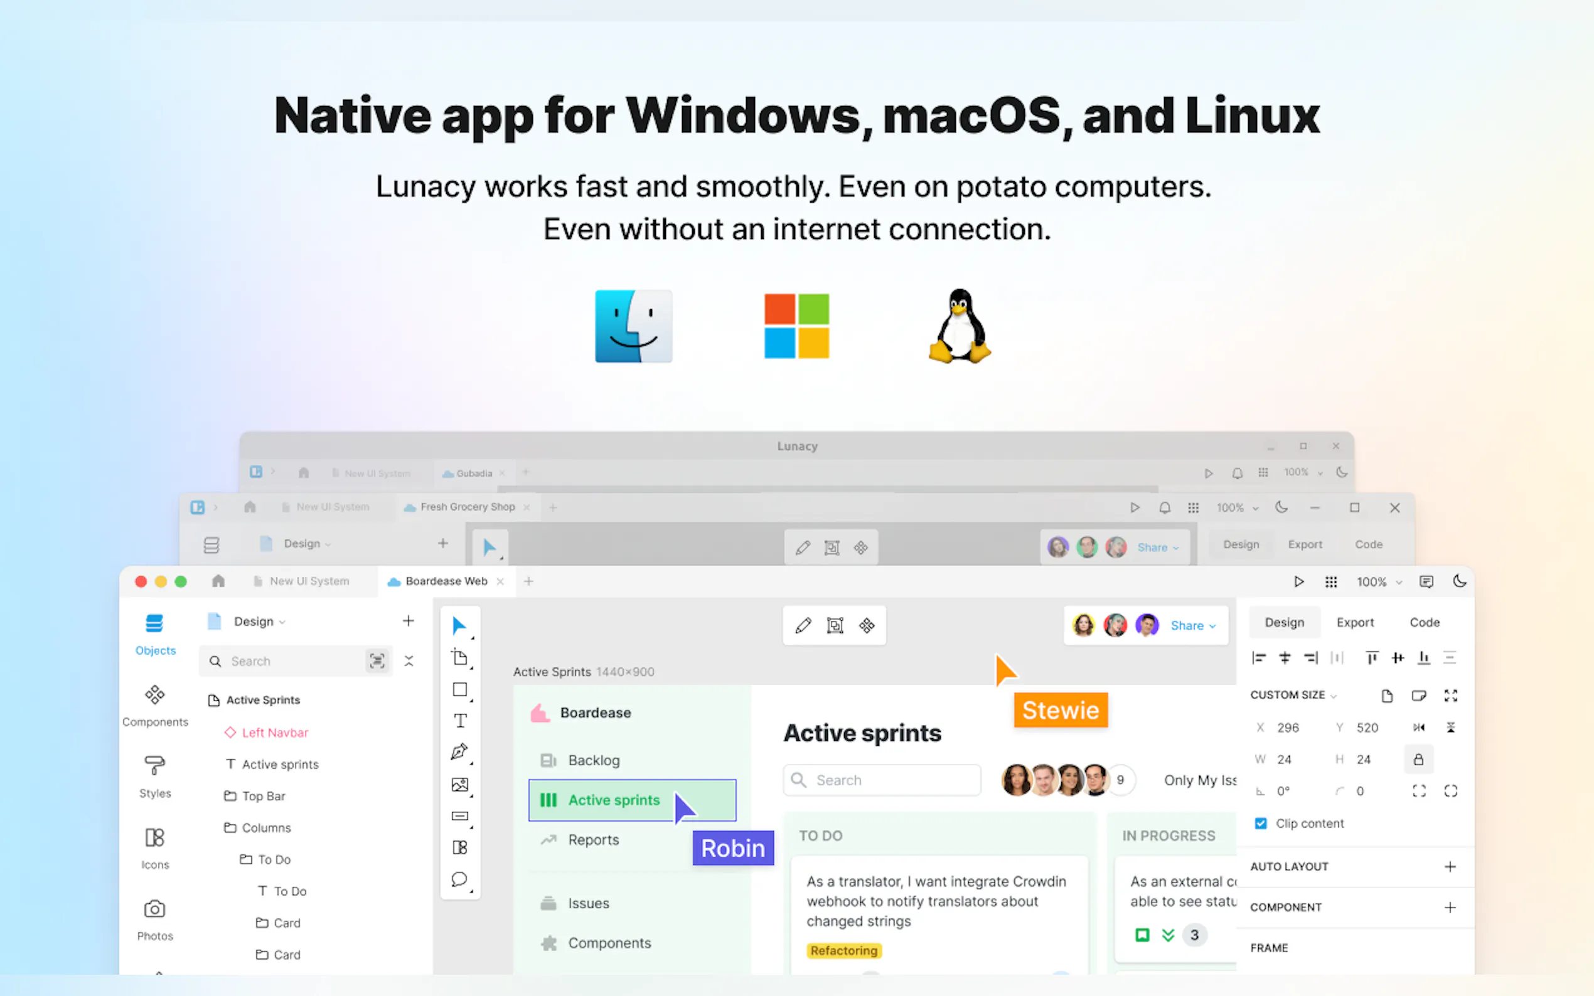
Task: Select the Image tool in toolbar
Action: pos(459,785)
